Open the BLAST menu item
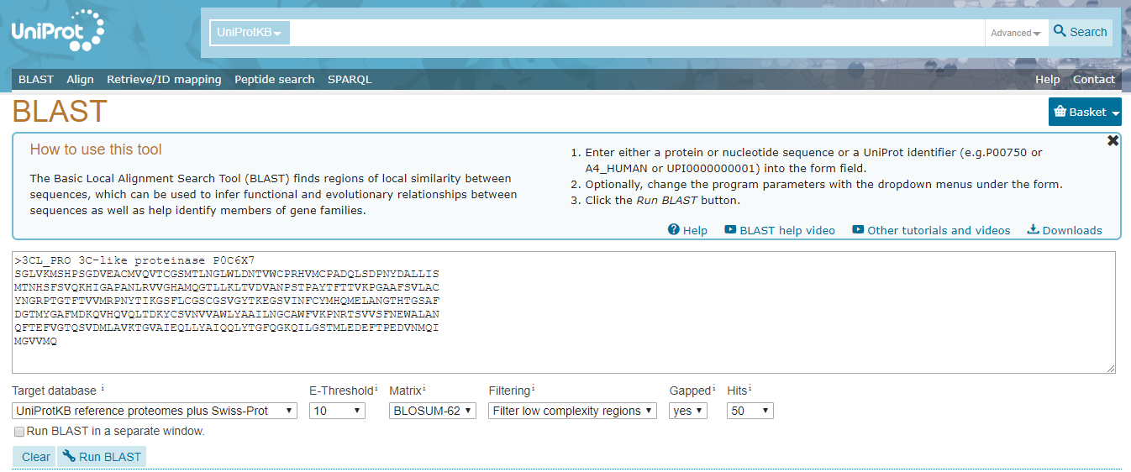 click(36, 79)
